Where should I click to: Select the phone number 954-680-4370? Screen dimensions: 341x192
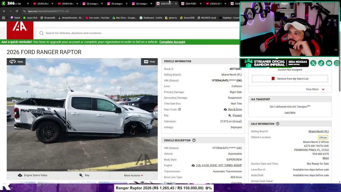click(x=320, y=154)
